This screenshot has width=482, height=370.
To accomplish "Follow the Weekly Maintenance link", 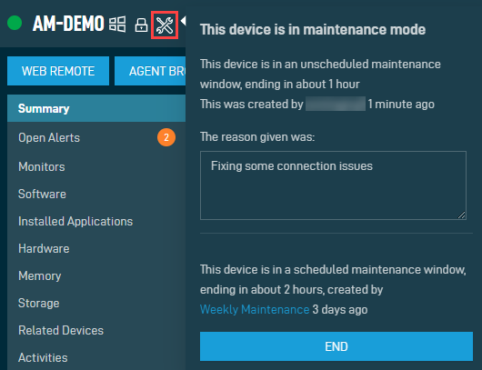I will (x=255, y=309).
